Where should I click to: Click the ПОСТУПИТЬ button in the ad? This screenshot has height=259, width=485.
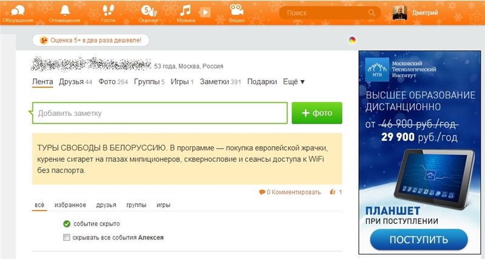[x=419, y=240]
